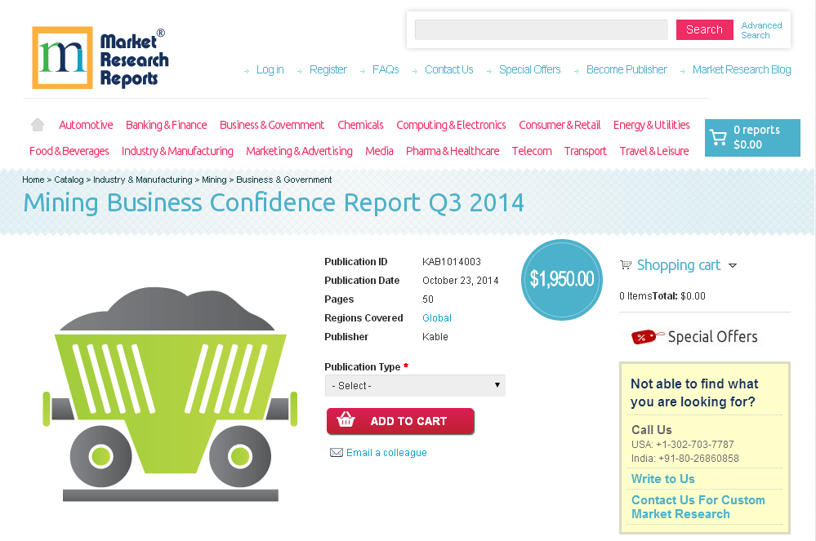Switch to the Pharma & Healthcare category
Image resolution: width=816 pixels, height=541 pixels.
pyautogui.click(x=453, y=151)
